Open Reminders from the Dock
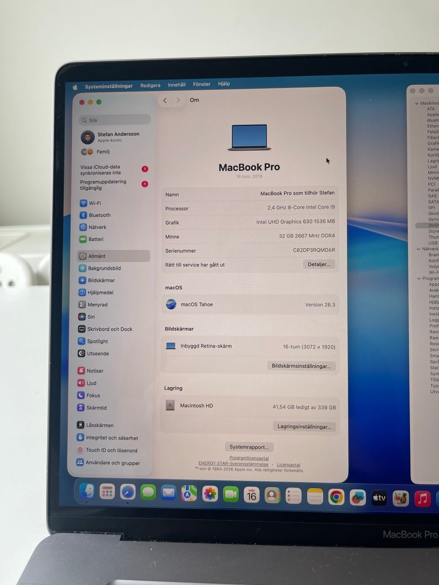Image resolution: width=439 pixels, height=585 pixels. 294,496
